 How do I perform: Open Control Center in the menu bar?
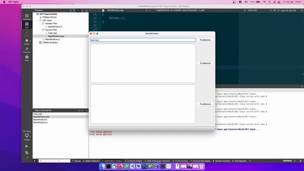[279, 2]
